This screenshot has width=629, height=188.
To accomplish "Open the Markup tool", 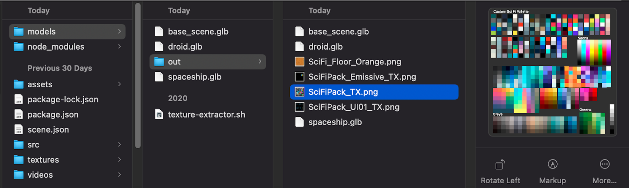I will point(553,164).
